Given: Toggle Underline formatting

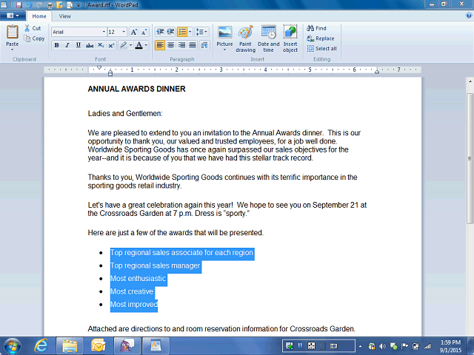Looking at the screenshot, I should [x=79, y=45].
